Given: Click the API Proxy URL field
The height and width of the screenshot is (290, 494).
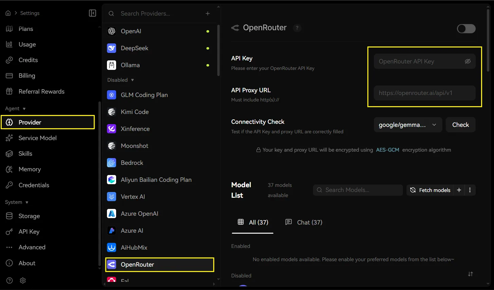Looking at the screenshot, I should coord(424,93).
